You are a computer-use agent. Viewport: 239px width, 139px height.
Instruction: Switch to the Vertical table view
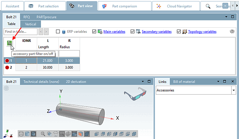[x=31, y=24]
